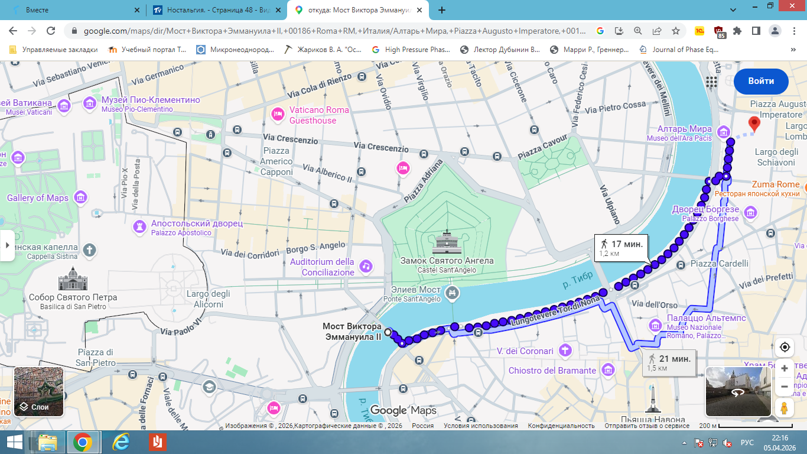Open the tab search dropdown chevron
This screenshot has height=454, width=807.
[732, 10]
